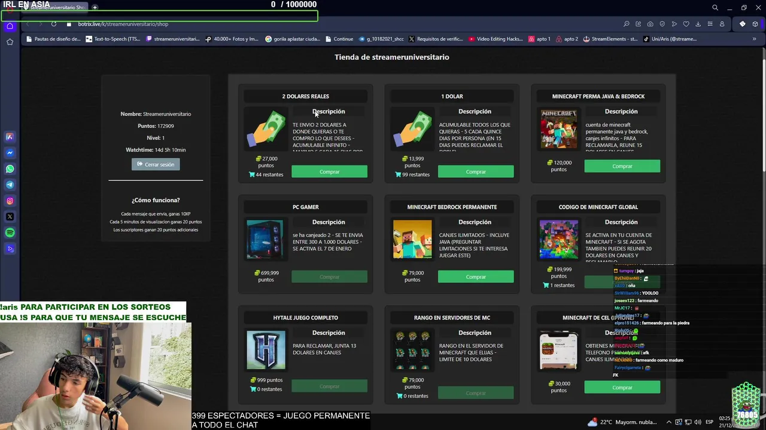766x430 pixels.
Task: Click the 'Puntos: 172909' text
Action: (x=156, y=126)
